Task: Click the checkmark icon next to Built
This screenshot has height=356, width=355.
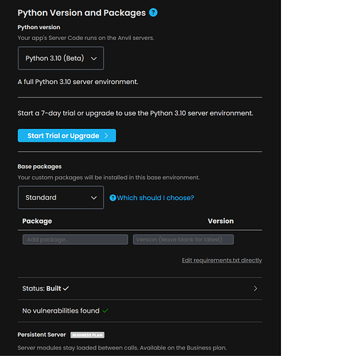Action: click(66, 288)
